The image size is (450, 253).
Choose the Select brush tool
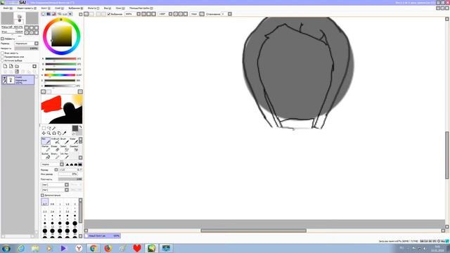coord(65,148)
